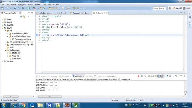The image size is (192, 108).
Task: Click the Windows Start button
Action: tap(4, 105)
